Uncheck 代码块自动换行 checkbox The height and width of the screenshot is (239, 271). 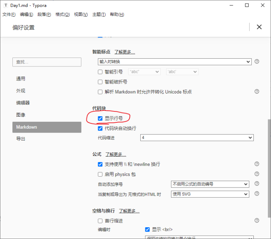click(100, 128)
